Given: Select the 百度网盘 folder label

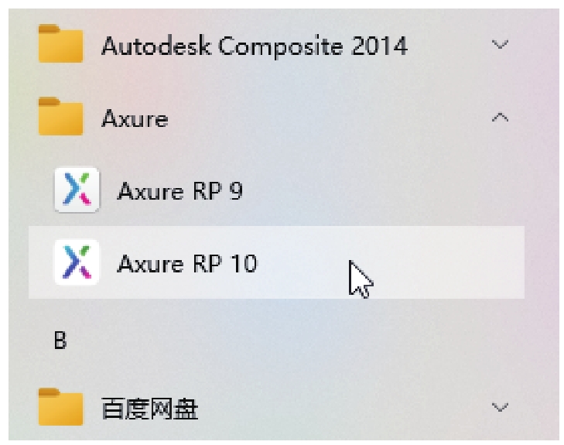Looking at the screenshot, I should click(149, 409).
